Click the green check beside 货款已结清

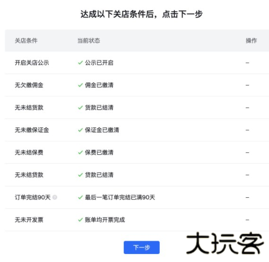click(80, 108)
